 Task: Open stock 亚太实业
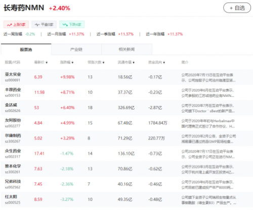click(13, 74)
